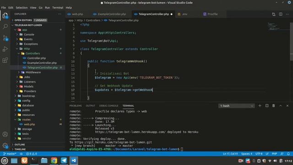Click the open changes icon in editor toolbar
Viewport: 293px width, 165px height.
(x=274, y=14)
